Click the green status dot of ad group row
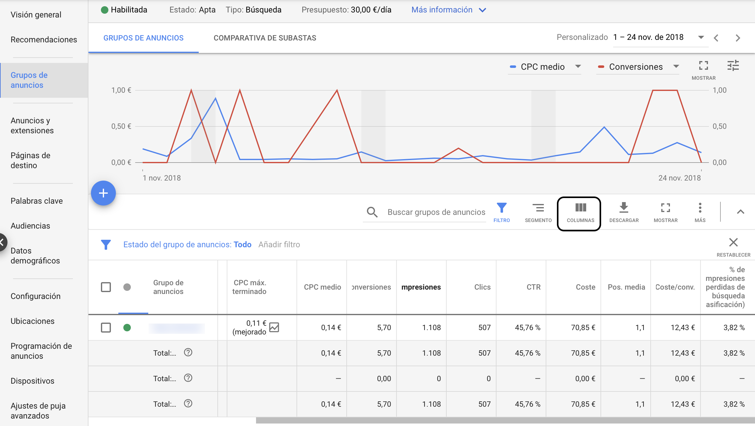The width and height of the screenshot is (755, 426). coord(127,328)
